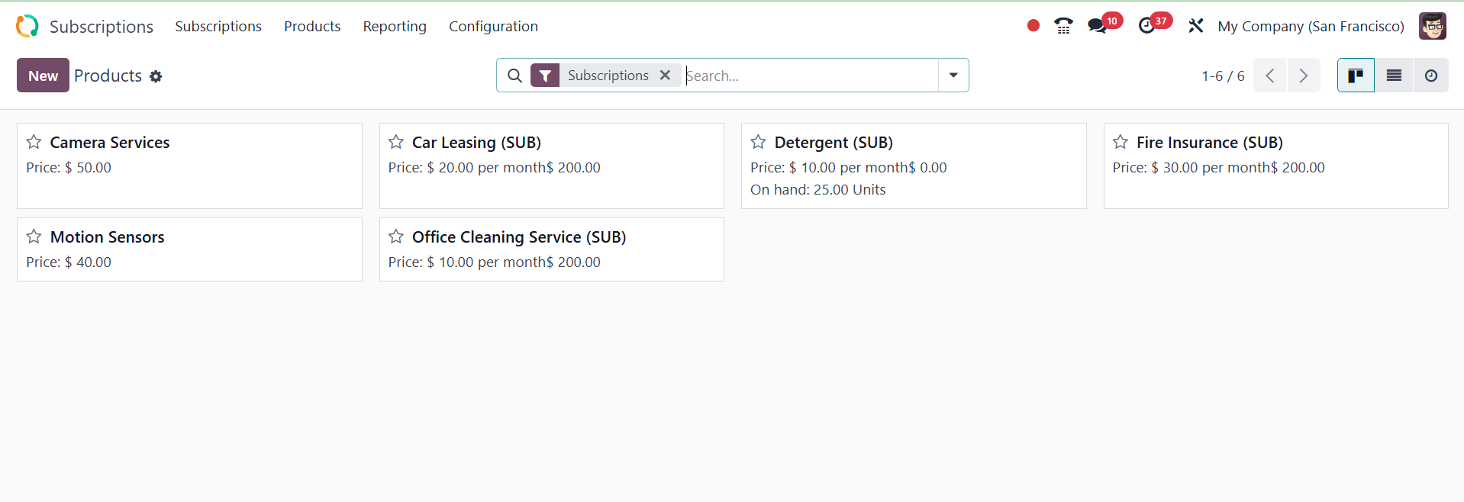This screenshot has width=1464, height=502.
Task: Open the Configuration menu
Action: [493, 26]
